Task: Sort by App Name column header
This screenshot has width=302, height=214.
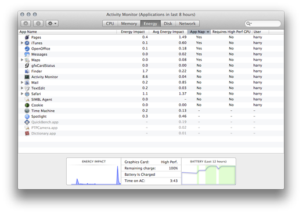Action: tap(67, 32)
